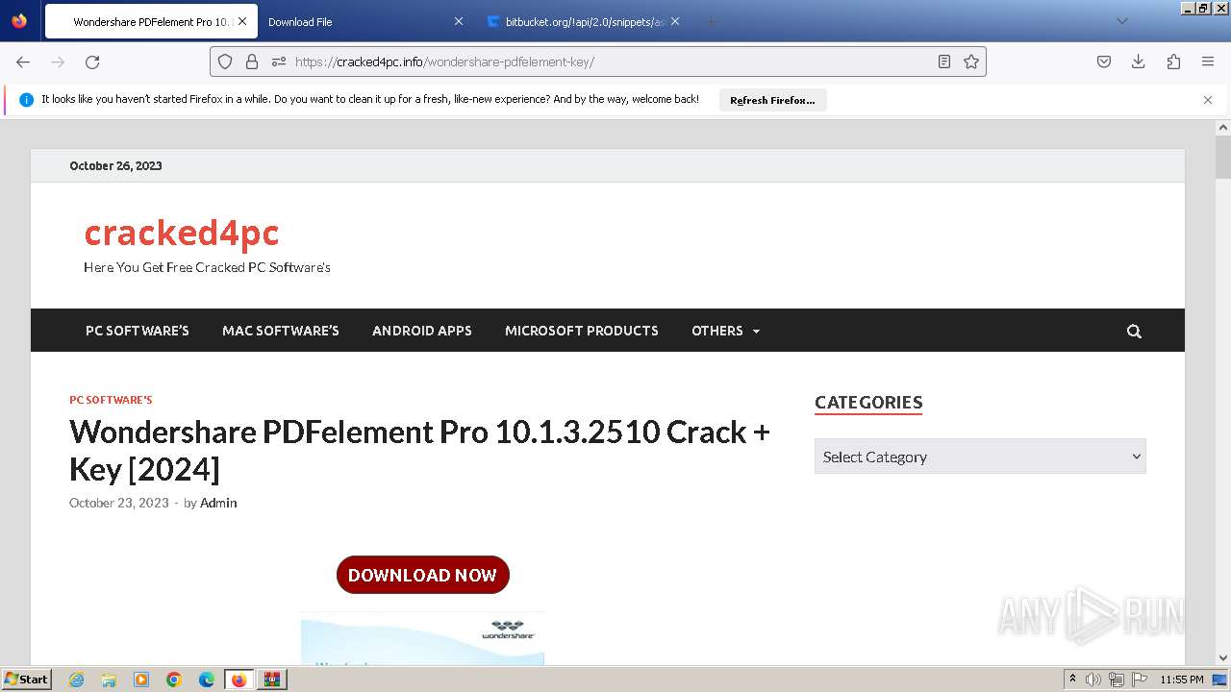The width and height of the screenshot is (1231, 692).
Task: Toggle reader view icon
Action: [944, 62]
